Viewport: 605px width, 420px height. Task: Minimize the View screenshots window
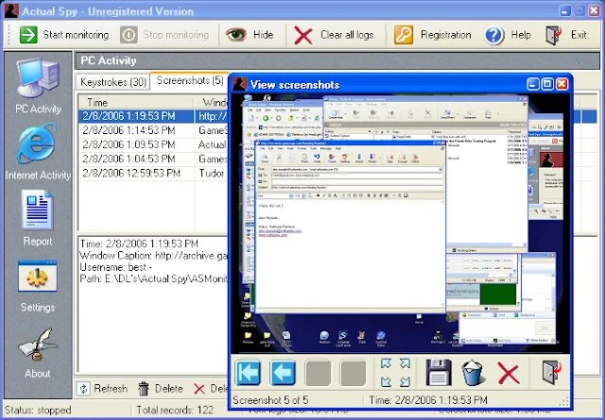click(533, 84)
